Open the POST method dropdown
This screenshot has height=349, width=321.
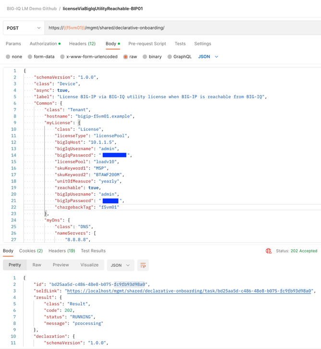tap(23, 28)
